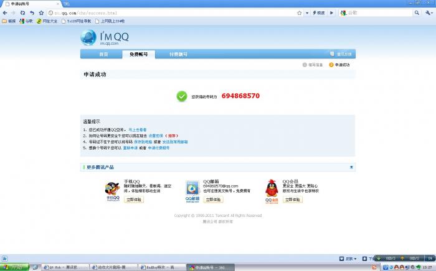Switch to the 付费靓号 tab

(178, 54)
